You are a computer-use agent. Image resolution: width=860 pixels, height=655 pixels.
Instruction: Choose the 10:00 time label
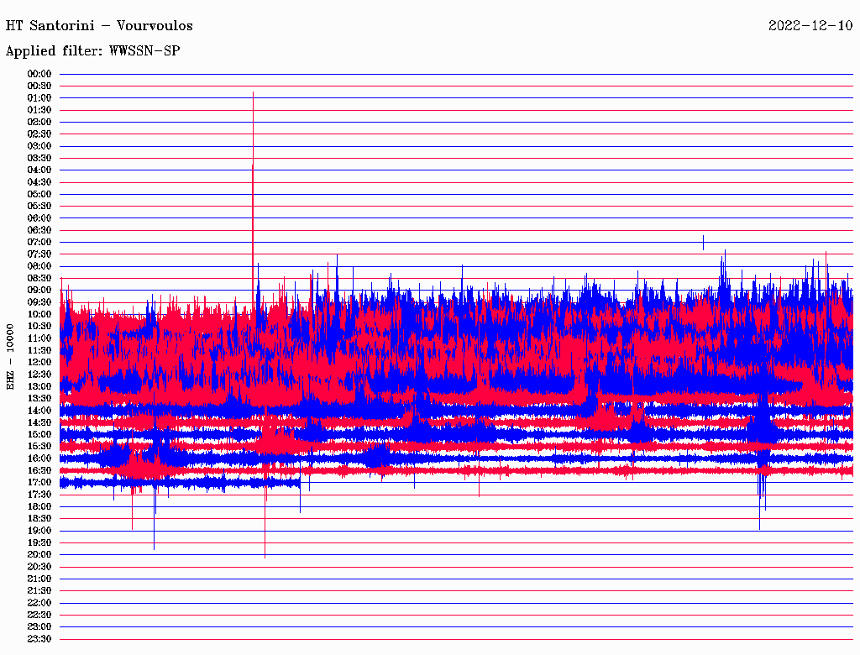[x=39, y=314]
